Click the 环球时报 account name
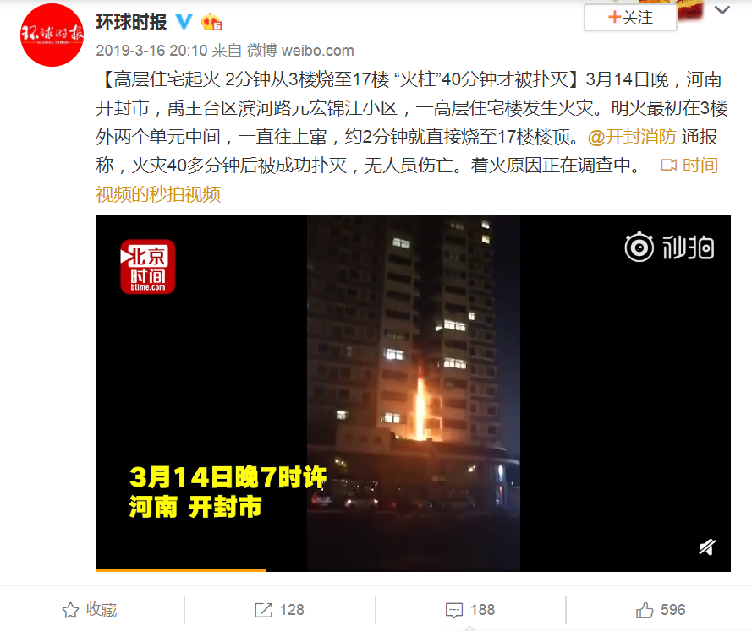This screenshot has width=752, height=631. pos(131,22)
